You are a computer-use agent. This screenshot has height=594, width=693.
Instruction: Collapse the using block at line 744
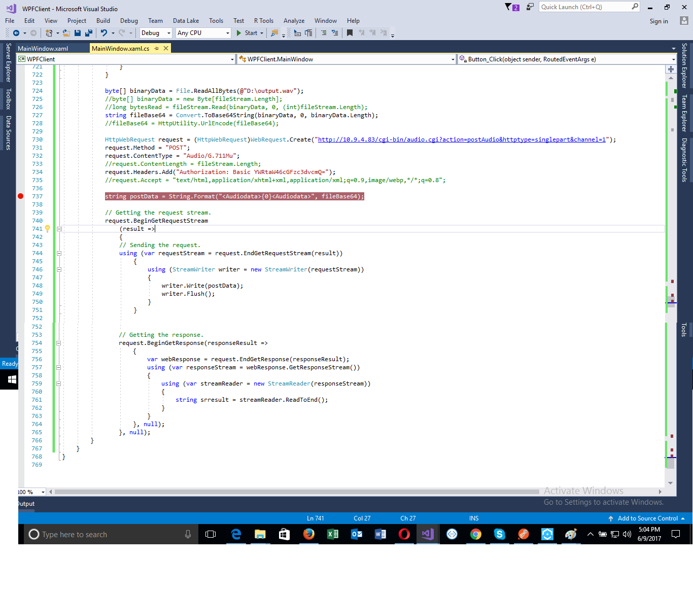coord(59,253)
